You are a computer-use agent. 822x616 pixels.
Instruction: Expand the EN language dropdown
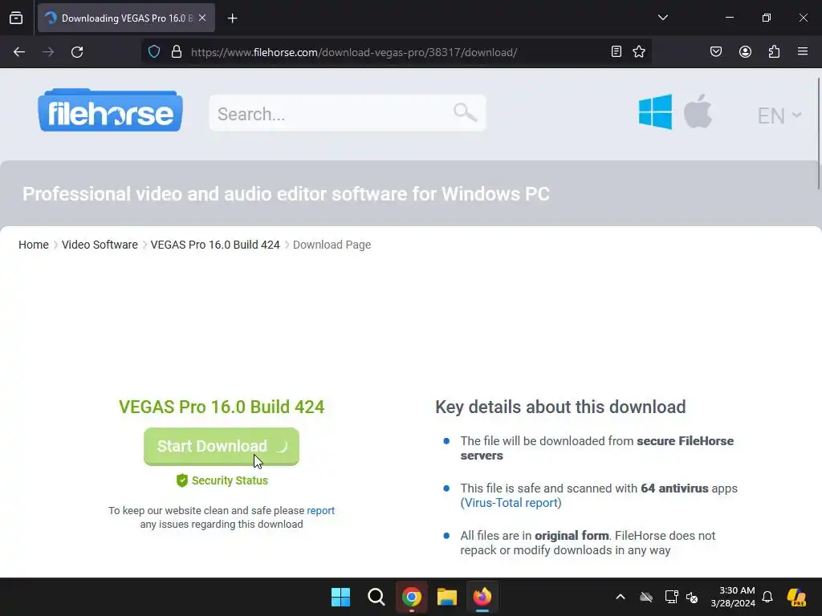pyautogui.click(x=779, y=115)
